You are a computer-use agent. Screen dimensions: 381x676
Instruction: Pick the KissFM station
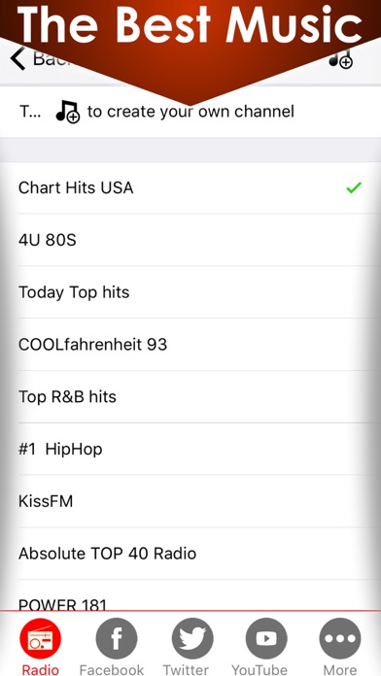[x=190, y=501]
